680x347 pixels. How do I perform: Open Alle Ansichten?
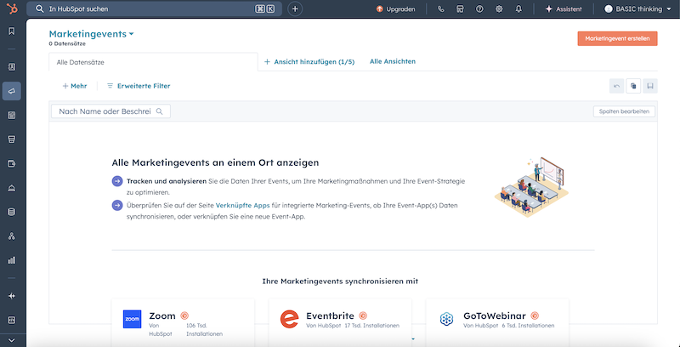pyautogui.click(x=393, y=62)
